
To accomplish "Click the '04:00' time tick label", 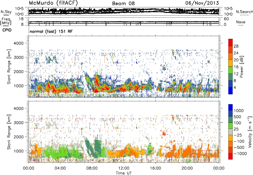I will coord(60,168).
